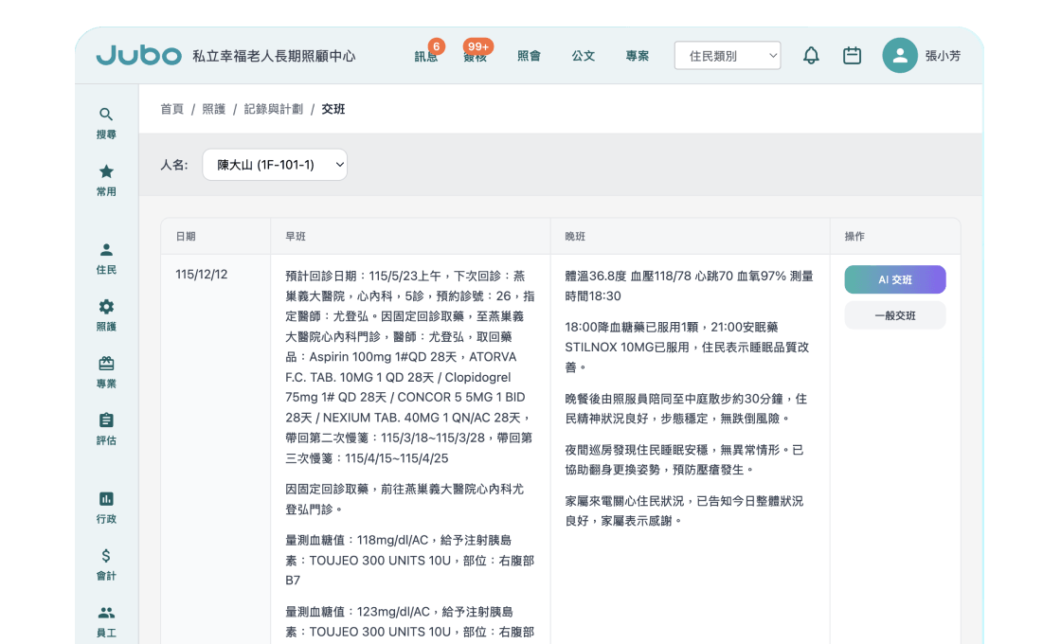Expand the 陳大山 (1F-101-1) name dropdown
Screen dimensions: 1061x644
click(x=275, y=165)
